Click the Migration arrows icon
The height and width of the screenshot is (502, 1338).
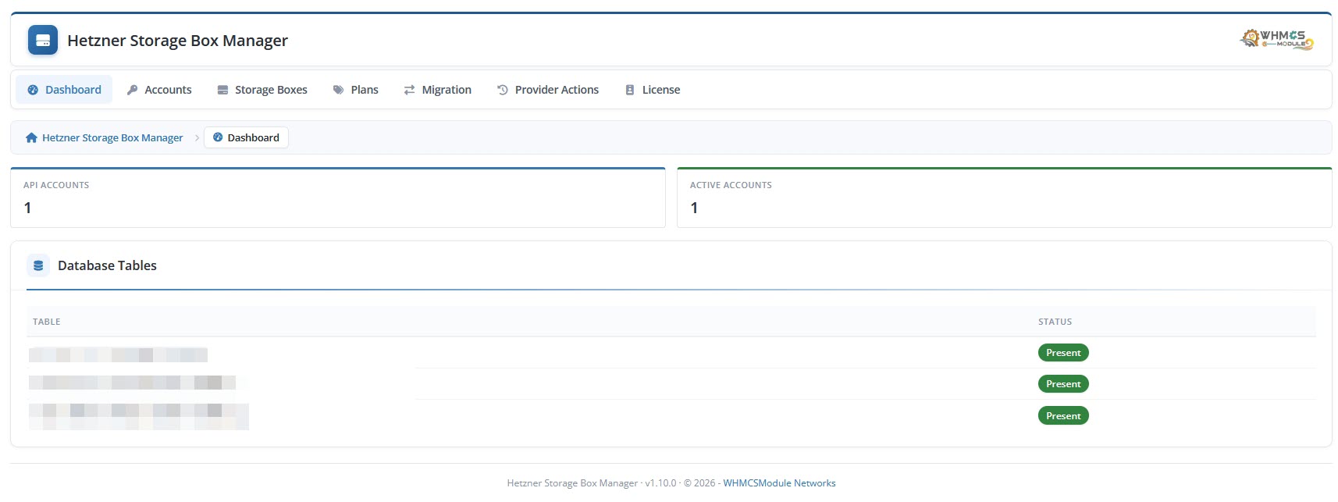pos(409,90)
